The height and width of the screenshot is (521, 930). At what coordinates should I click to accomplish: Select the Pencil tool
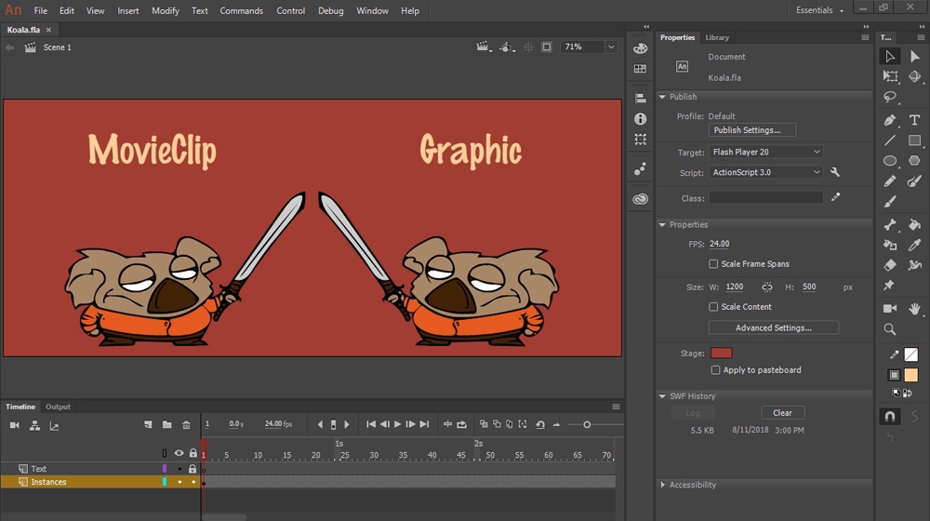pyautogui.click(x=890, y=181)
